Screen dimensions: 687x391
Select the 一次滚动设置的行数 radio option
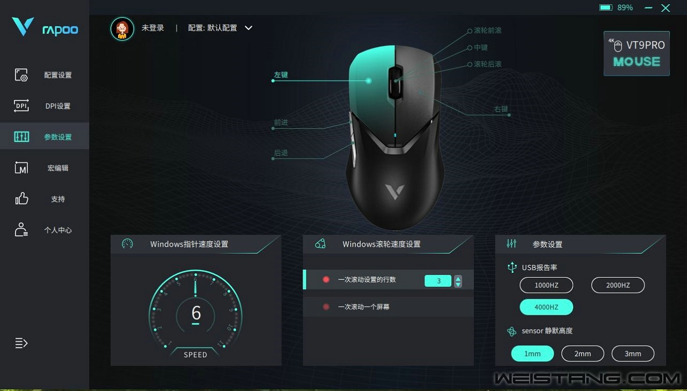(x=326, y=280)
